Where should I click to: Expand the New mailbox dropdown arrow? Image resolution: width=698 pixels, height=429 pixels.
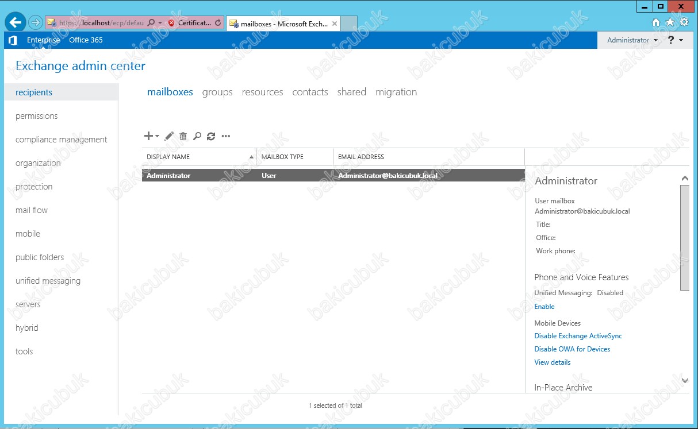click(x=157, y=136)
